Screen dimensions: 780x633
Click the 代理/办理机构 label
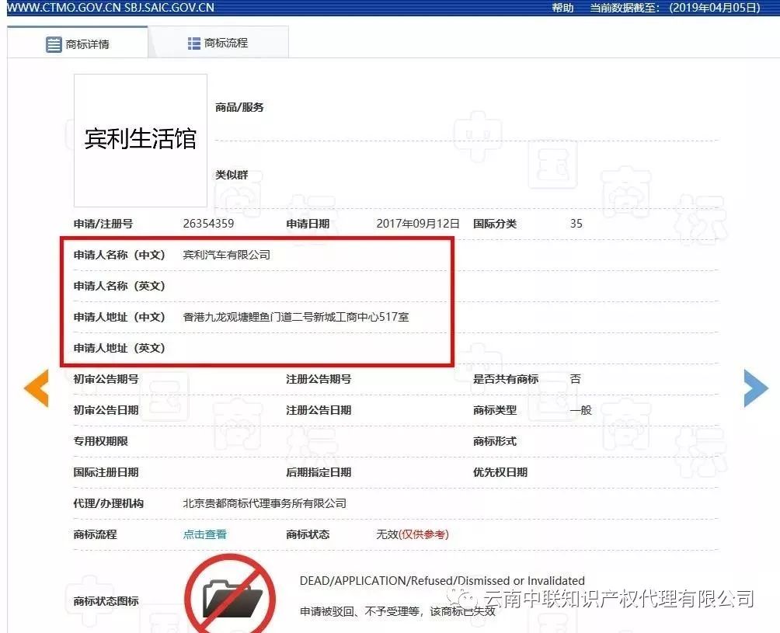(109, 503)
